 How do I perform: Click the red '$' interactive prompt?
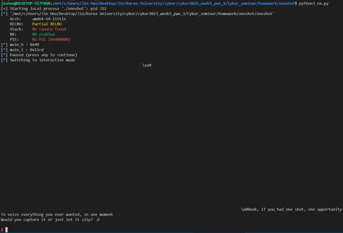pyautogui.click(x=2, y=230)
